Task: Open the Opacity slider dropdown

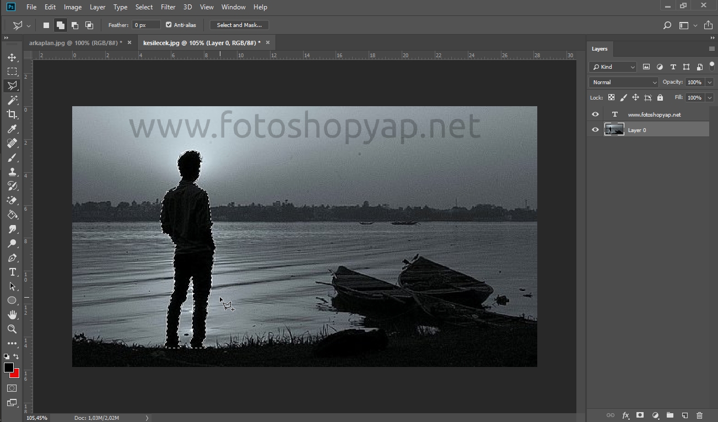Action: 710,82
